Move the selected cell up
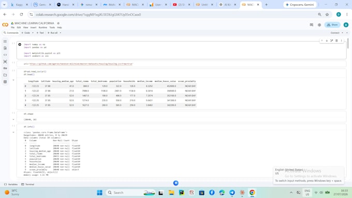352x198 pixels. (x=321, y=41)
